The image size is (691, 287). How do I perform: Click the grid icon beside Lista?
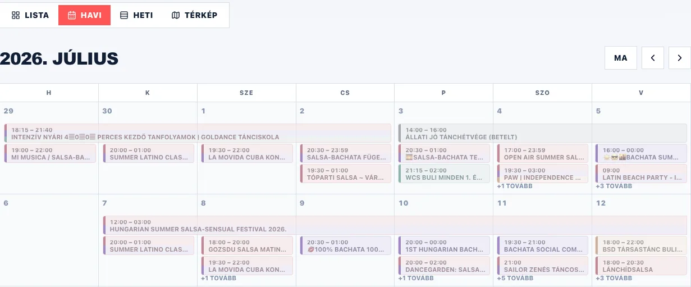point(16,15)
